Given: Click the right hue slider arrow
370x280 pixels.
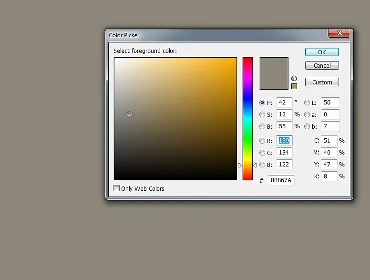Looking at the screenshot, I should coord(255,165).
